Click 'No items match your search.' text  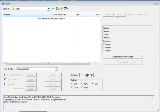click(52, 19)
